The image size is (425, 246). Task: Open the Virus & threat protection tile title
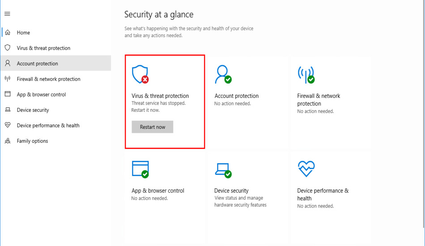click(160, 96)
